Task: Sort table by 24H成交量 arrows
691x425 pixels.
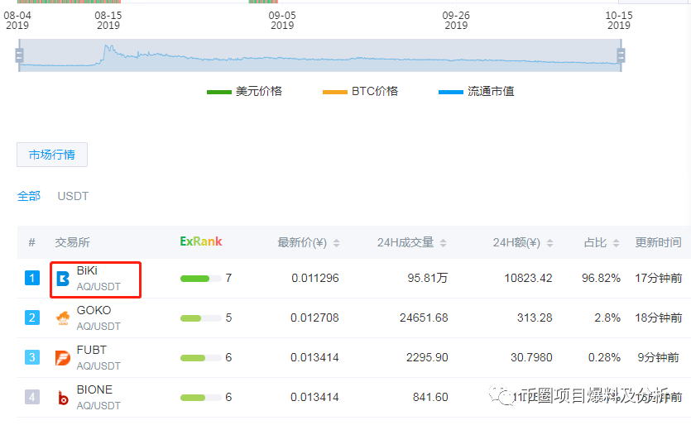Action: click(x=443, y=242)
